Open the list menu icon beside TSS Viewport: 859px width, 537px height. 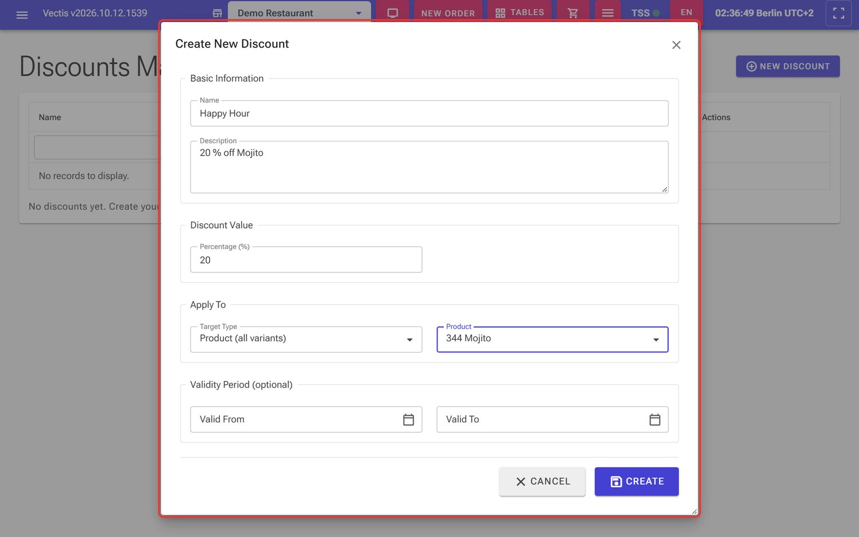click(608, 13)
